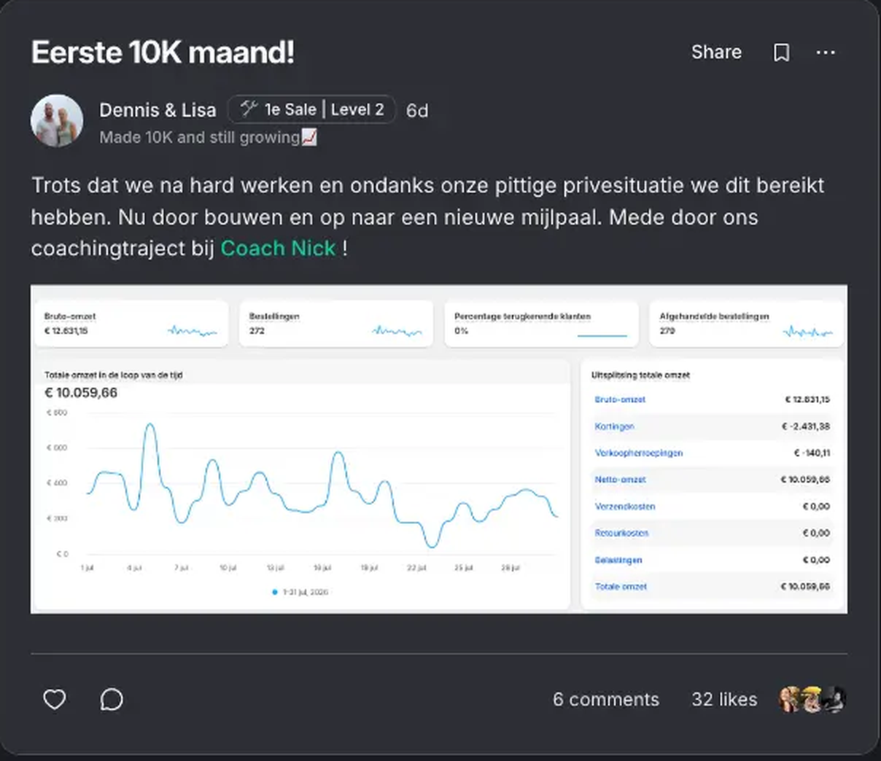Select the Afgehandelde bestellingen card

746,324
